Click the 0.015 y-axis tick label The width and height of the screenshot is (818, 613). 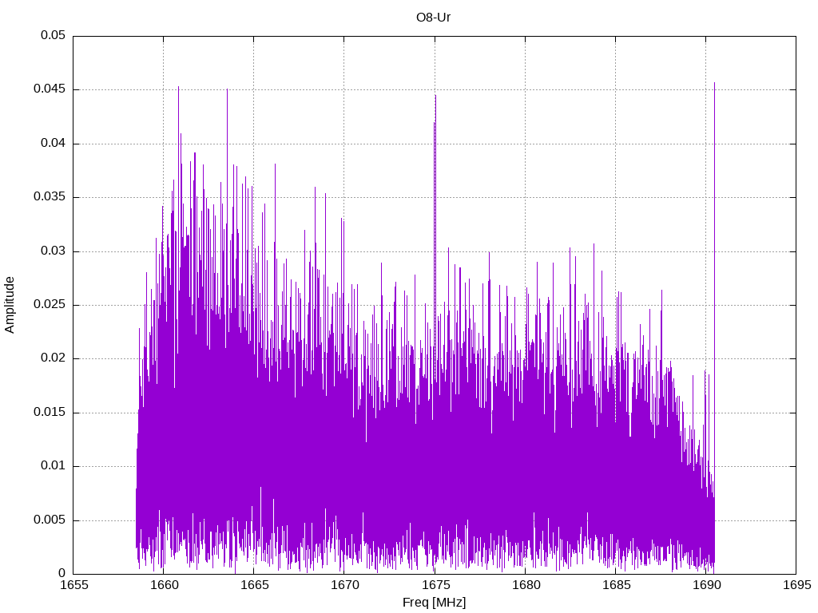coord(50,413)
